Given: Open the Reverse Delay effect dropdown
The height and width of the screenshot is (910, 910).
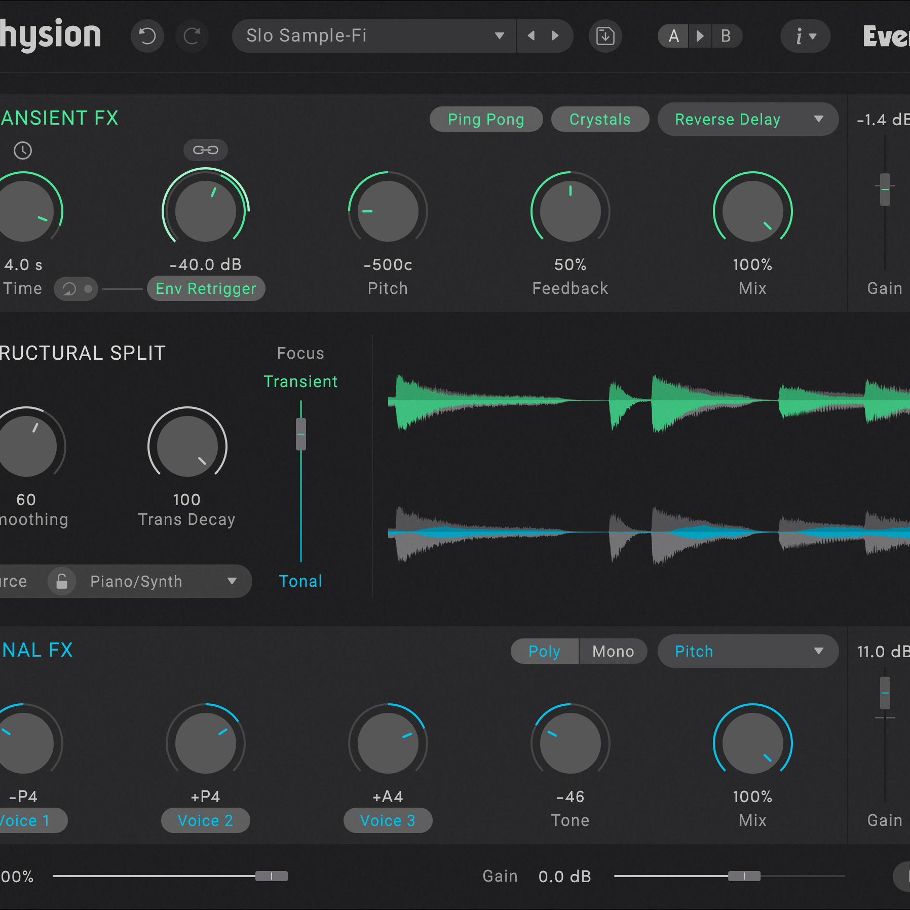Looking at the screenshot, I should tap(748, 119).
